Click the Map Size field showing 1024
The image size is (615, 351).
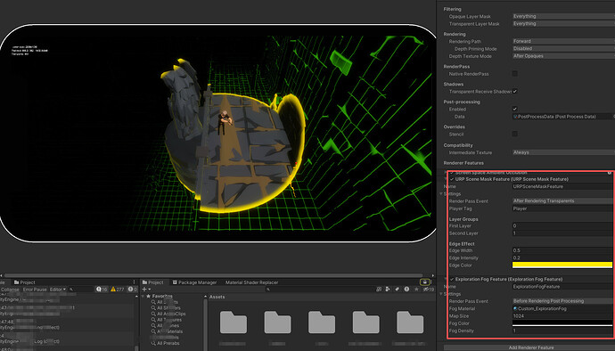[x=562, y=316]
